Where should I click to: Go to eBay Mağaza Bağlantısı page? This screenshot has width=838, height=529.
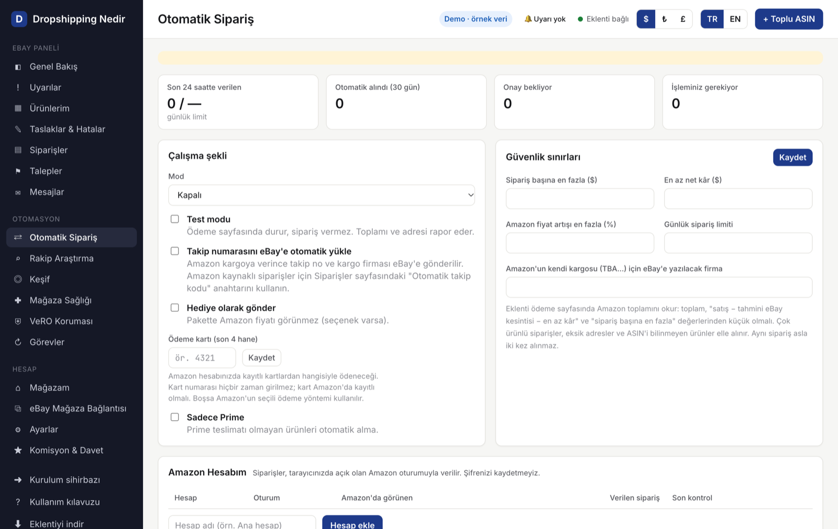click(x=72, y=409)
